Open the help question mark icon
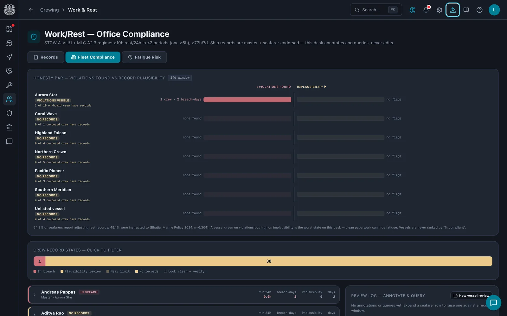Viewport: 507px width, 316px height. click(479, 10)
